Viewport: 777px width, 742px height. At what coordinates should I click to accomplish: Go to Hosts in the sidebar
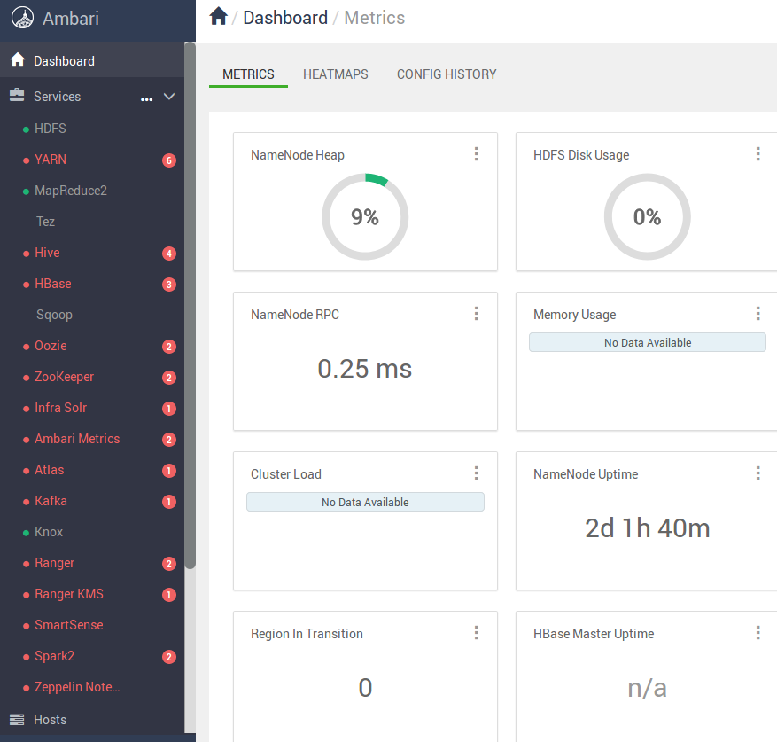51,720
